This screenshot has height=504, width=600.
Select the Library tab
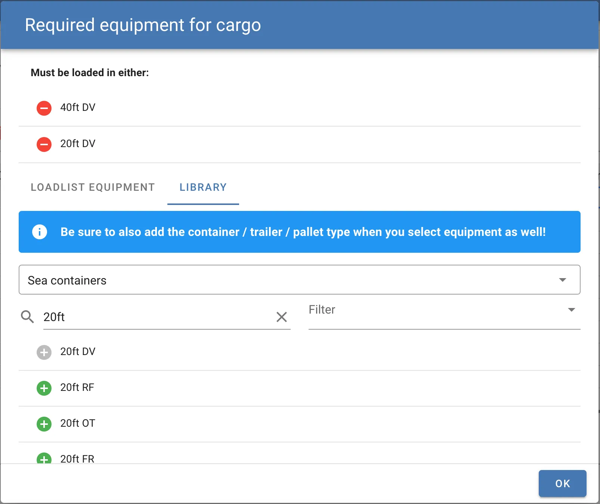(203, 187)
